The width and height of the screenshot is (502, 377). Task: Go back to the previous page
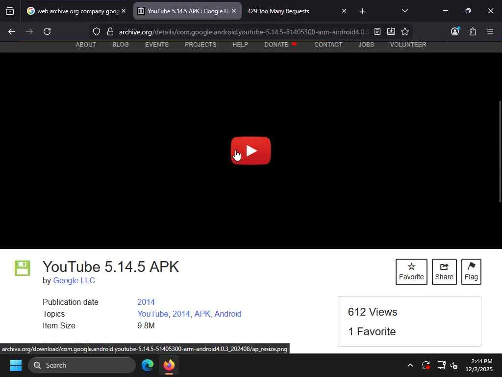(12, 31)
